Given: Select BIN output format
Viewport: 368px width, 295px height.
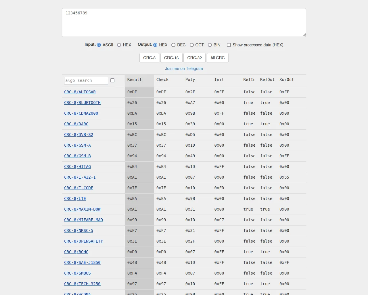Looking at the screenshot, I should pos(210,45).
